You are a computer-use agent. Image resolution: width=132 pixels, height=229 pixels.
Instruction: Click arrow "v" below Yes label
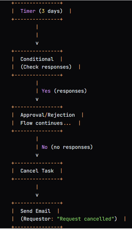pyautogui.click(x=37, y=99)
